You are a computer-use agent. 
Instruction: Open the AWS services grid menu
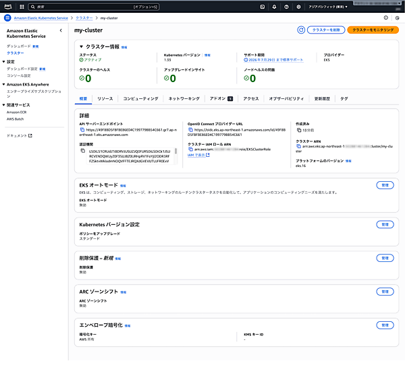click(21, 6)
